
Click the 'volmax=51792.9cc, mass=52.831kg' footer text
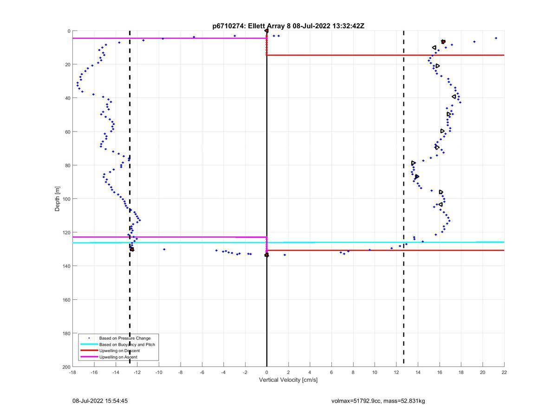[x=378, y=401]
